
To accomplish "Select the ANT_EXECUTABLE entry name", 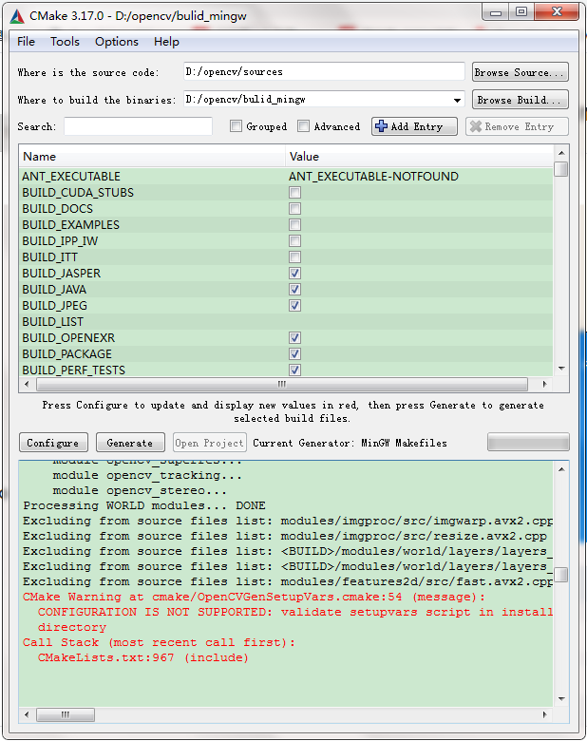I will coord(71,177).
